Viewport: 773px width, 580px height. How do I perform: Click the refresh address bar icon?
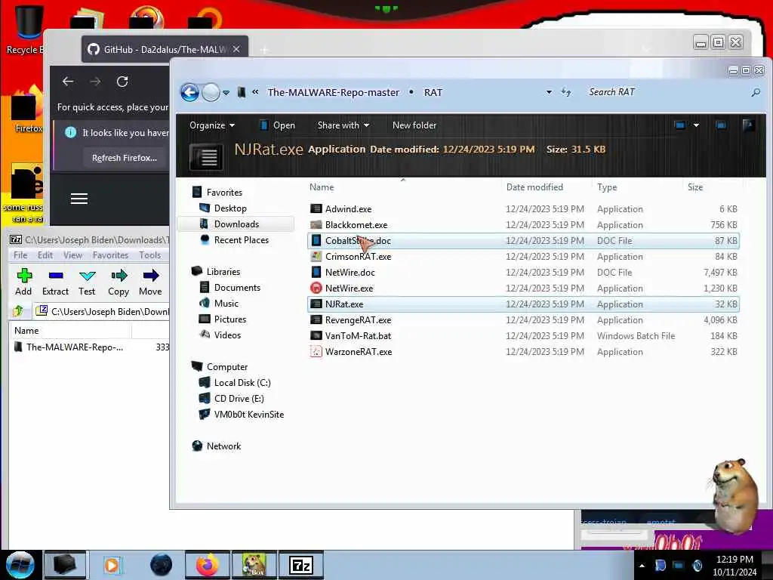(566, 92)
